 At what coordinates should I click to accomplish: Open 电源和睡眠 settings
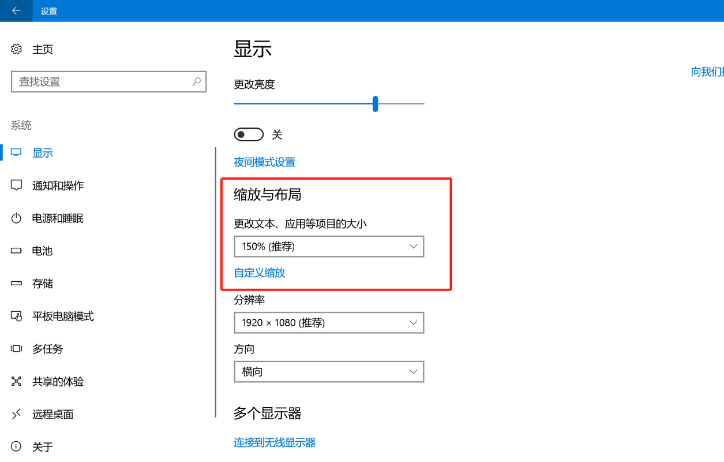tap(58, 218)
